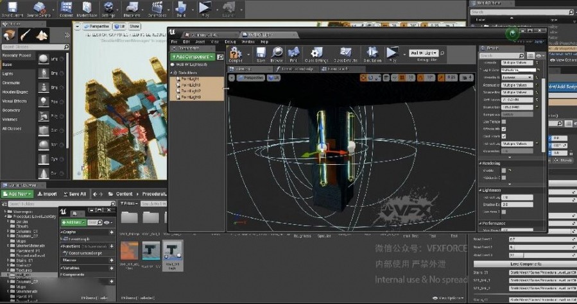577x304 pixels.
Task: Click Build in main toolbar
Action: 181,9
